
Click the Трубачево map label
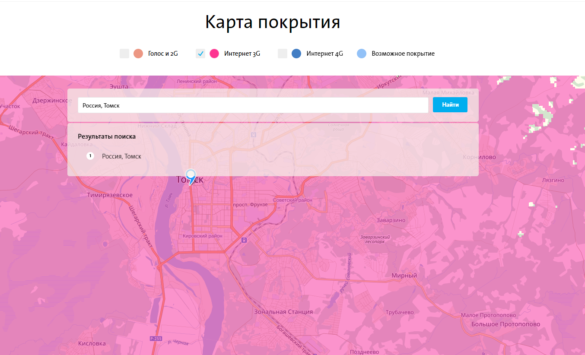click(x=400, y=312)
